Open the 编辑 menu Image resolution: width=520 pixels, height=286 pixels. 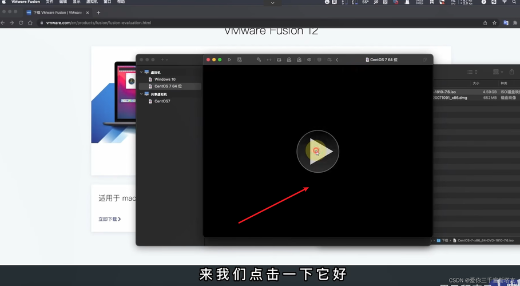click(x=63, y=2)
